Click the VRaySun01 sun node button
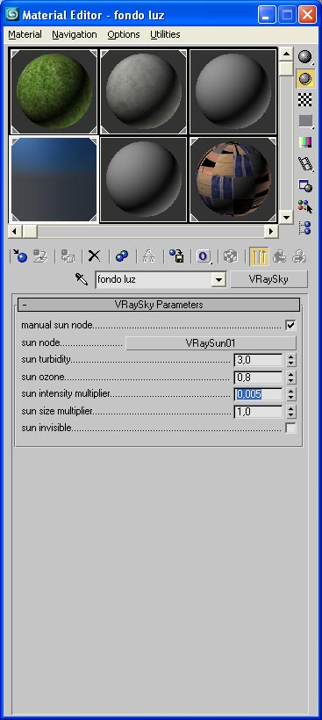 tap(211, 342)
